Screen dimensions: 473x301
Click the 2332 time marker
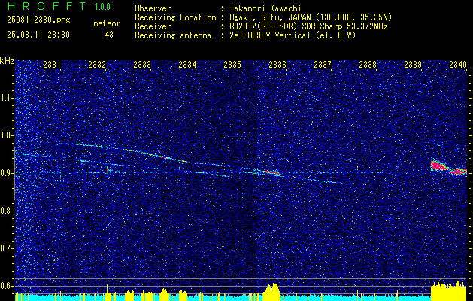(97, 65)
